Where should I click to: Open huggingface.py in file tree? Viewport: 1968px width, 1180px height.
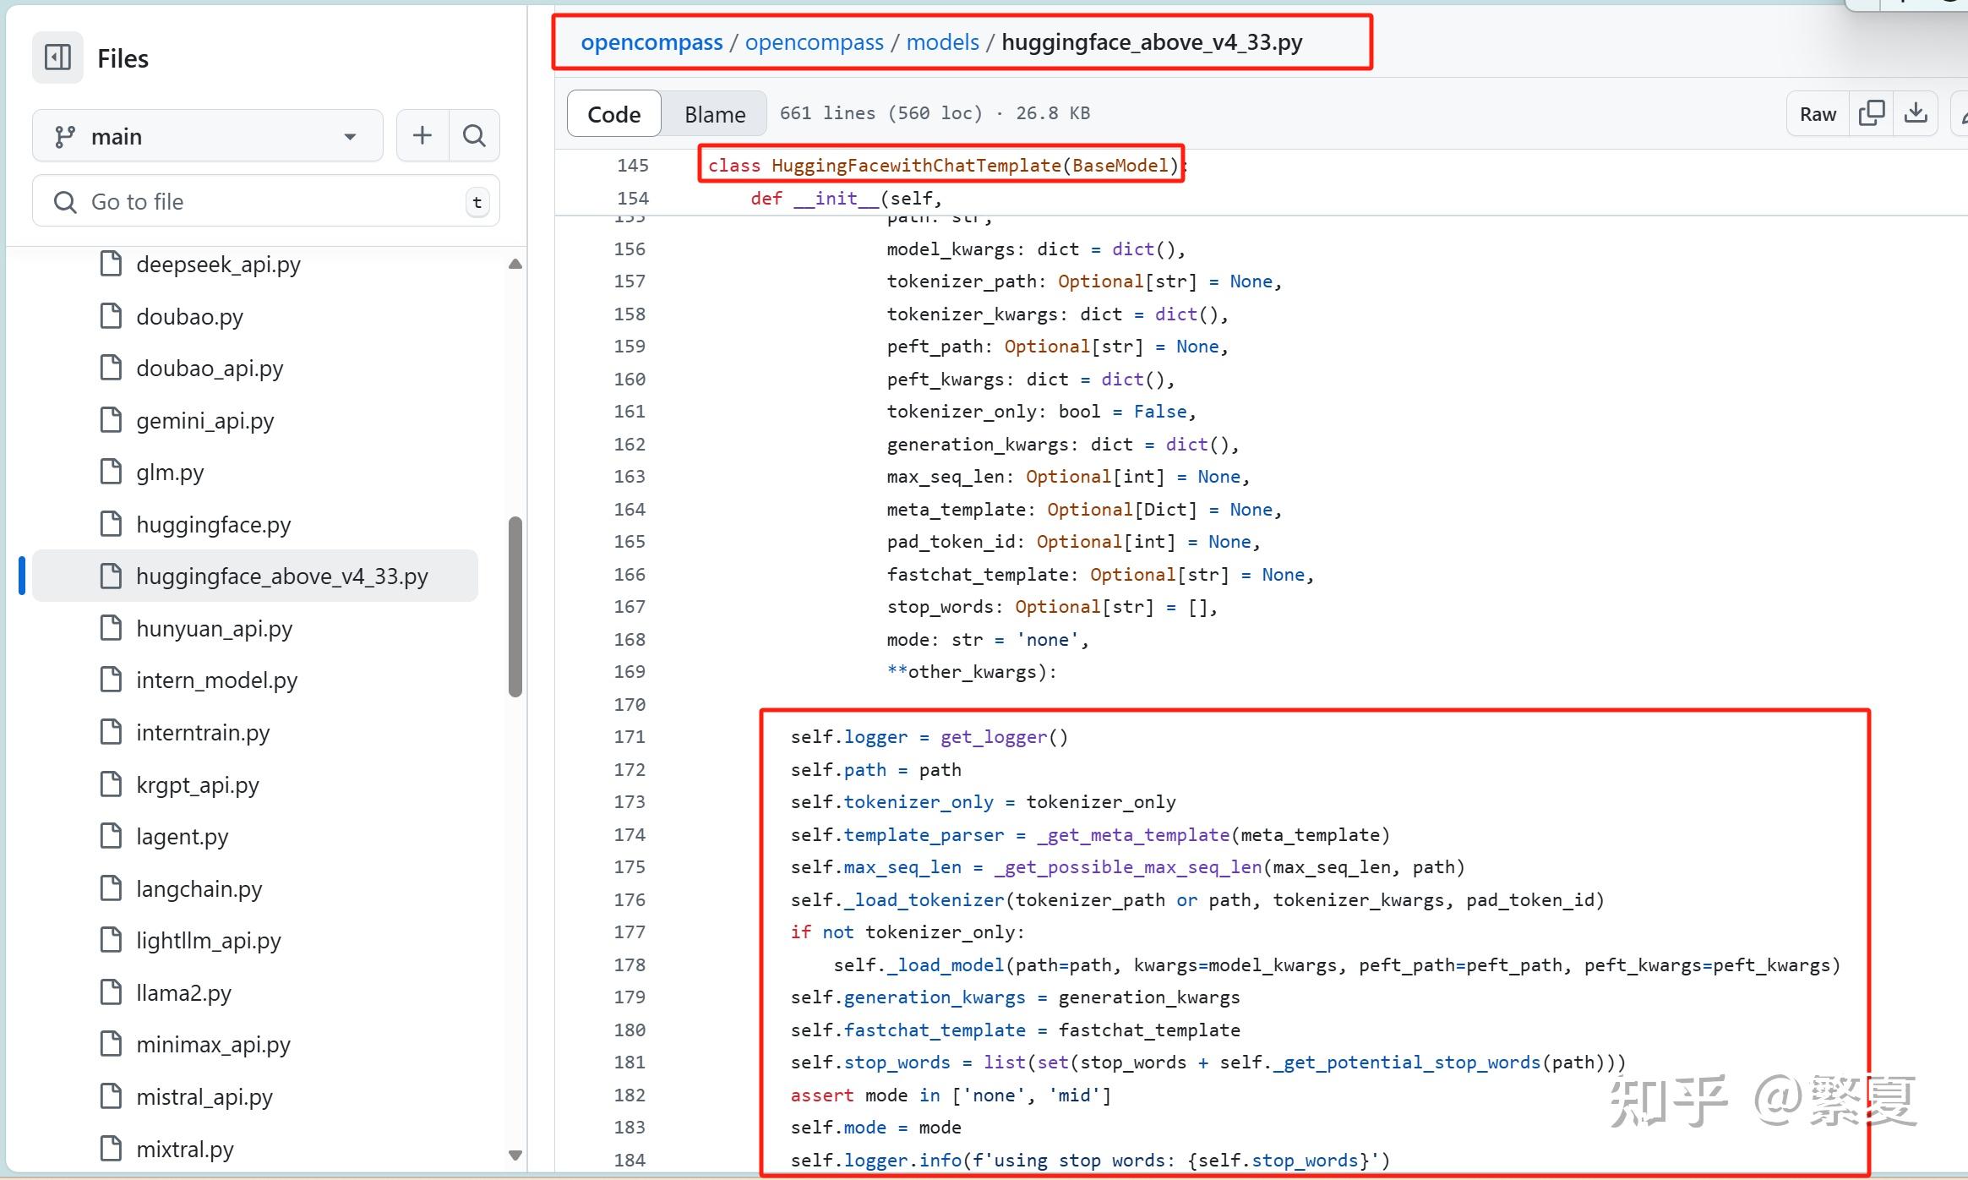[213, 524]
